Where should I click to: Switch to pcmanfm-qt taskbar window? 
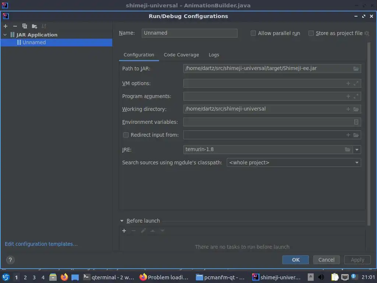click(220, 277)
